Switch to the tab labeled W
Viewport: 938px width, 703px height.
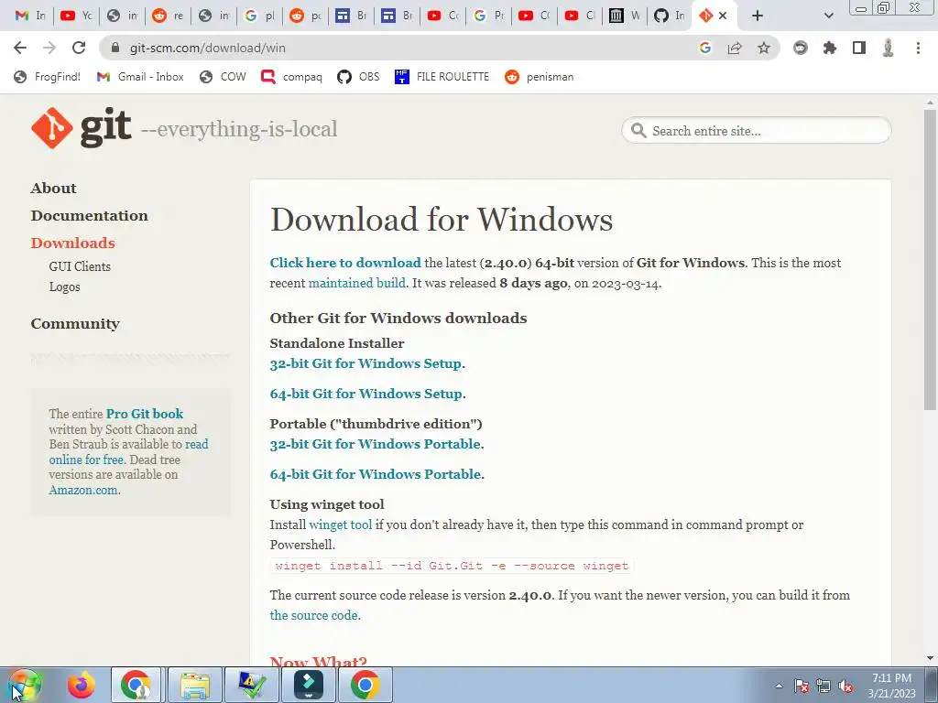coord(624,16)
